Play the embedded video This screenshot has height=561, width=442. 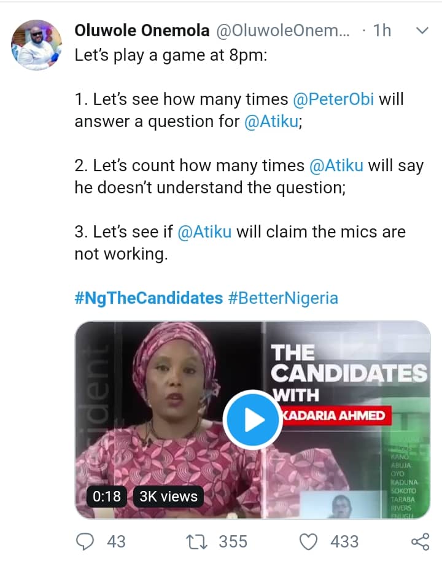click(x=253, y=420)
